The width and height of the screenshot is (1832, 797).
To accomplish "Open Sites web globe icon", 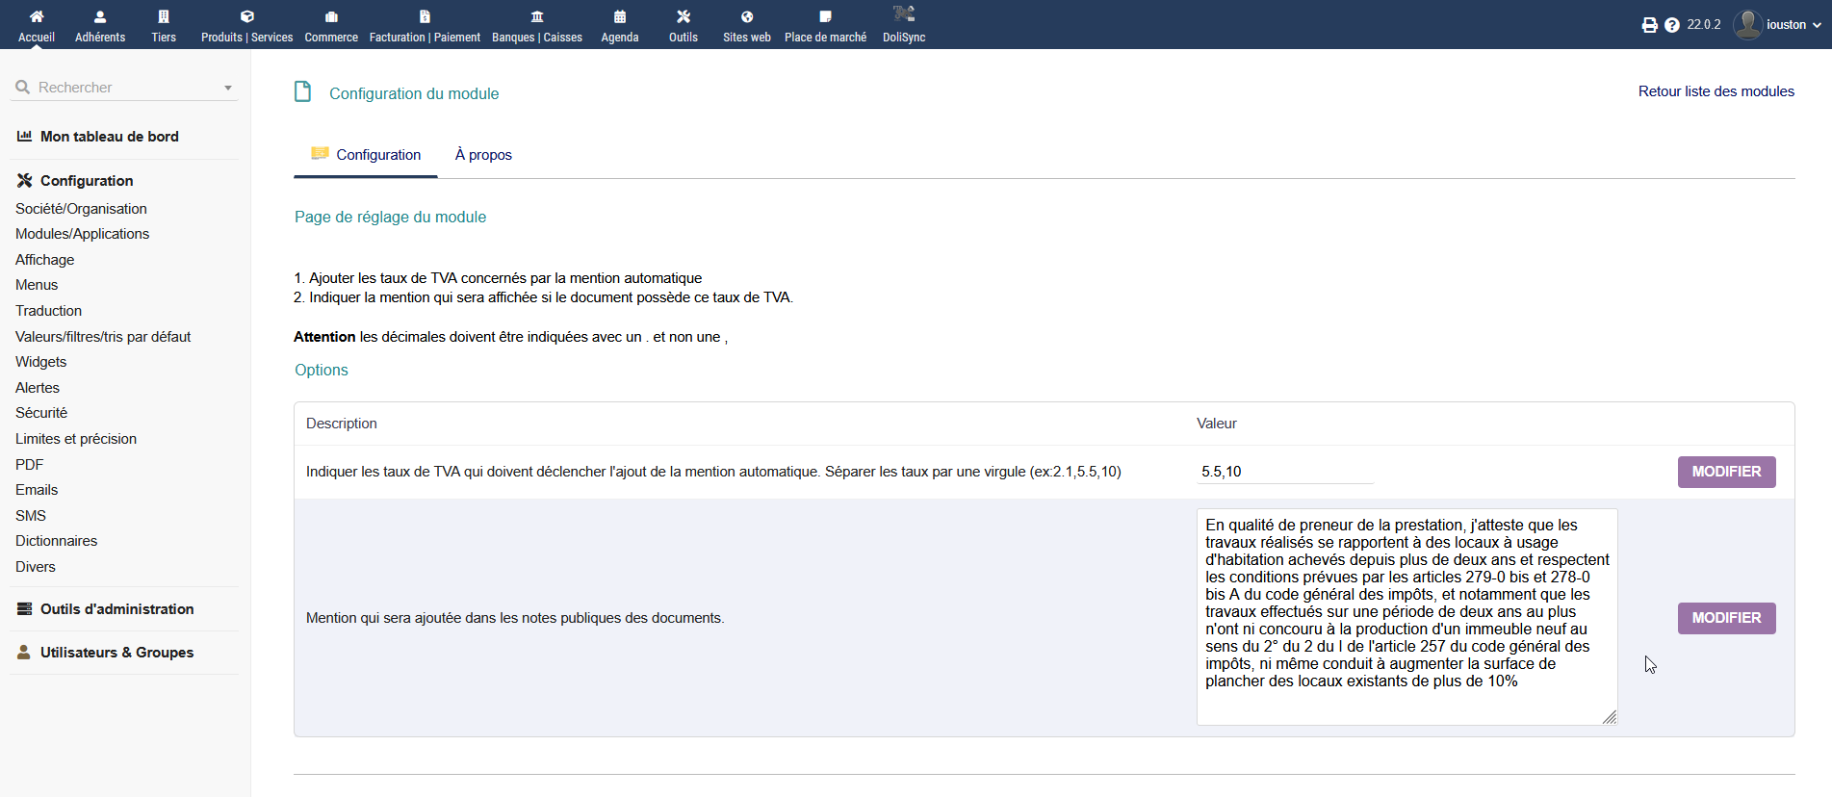I will [x=747, y=16].
